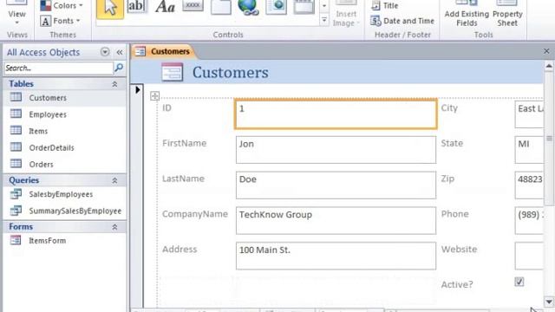Pick the Tab Control icon
Viewport: 555px width, 312px height.
(x=221, y=7)
